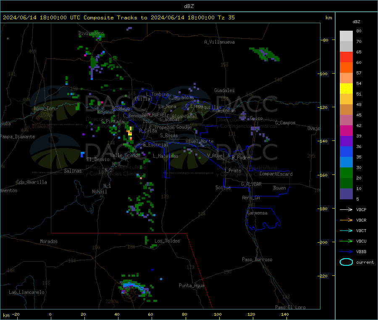The image size is (378, 320).
Task: Click the 'Agua_Toro' map label
Action: [x=45, y=108]
